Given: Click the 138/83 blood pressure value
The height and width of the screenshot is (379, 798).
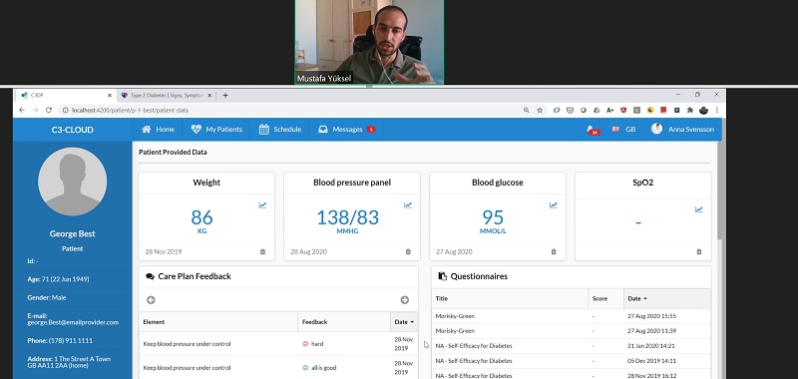Looking at the screenshot, I should [x=347, y=217].
